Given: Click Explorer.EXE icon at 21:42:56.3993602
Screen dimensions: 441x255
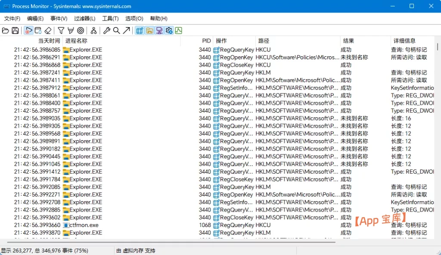Looking at the screenshot, I should point(66,218).
